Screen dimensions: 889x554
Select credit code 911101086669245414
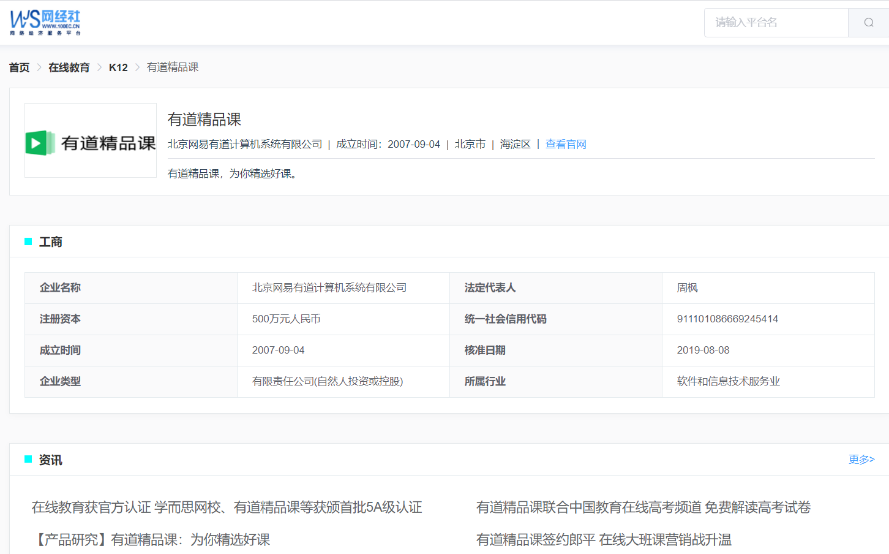pos(727,319)
